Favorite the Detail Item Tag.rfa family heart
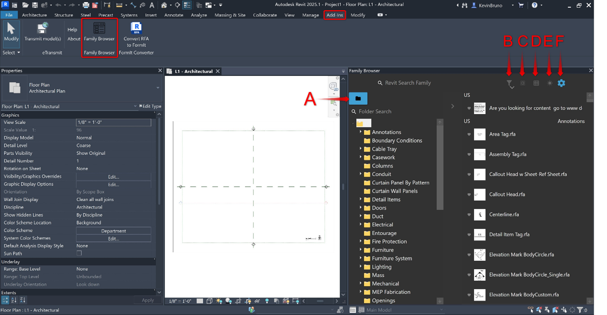The image size is (607, 315). [x=469, y=234]
